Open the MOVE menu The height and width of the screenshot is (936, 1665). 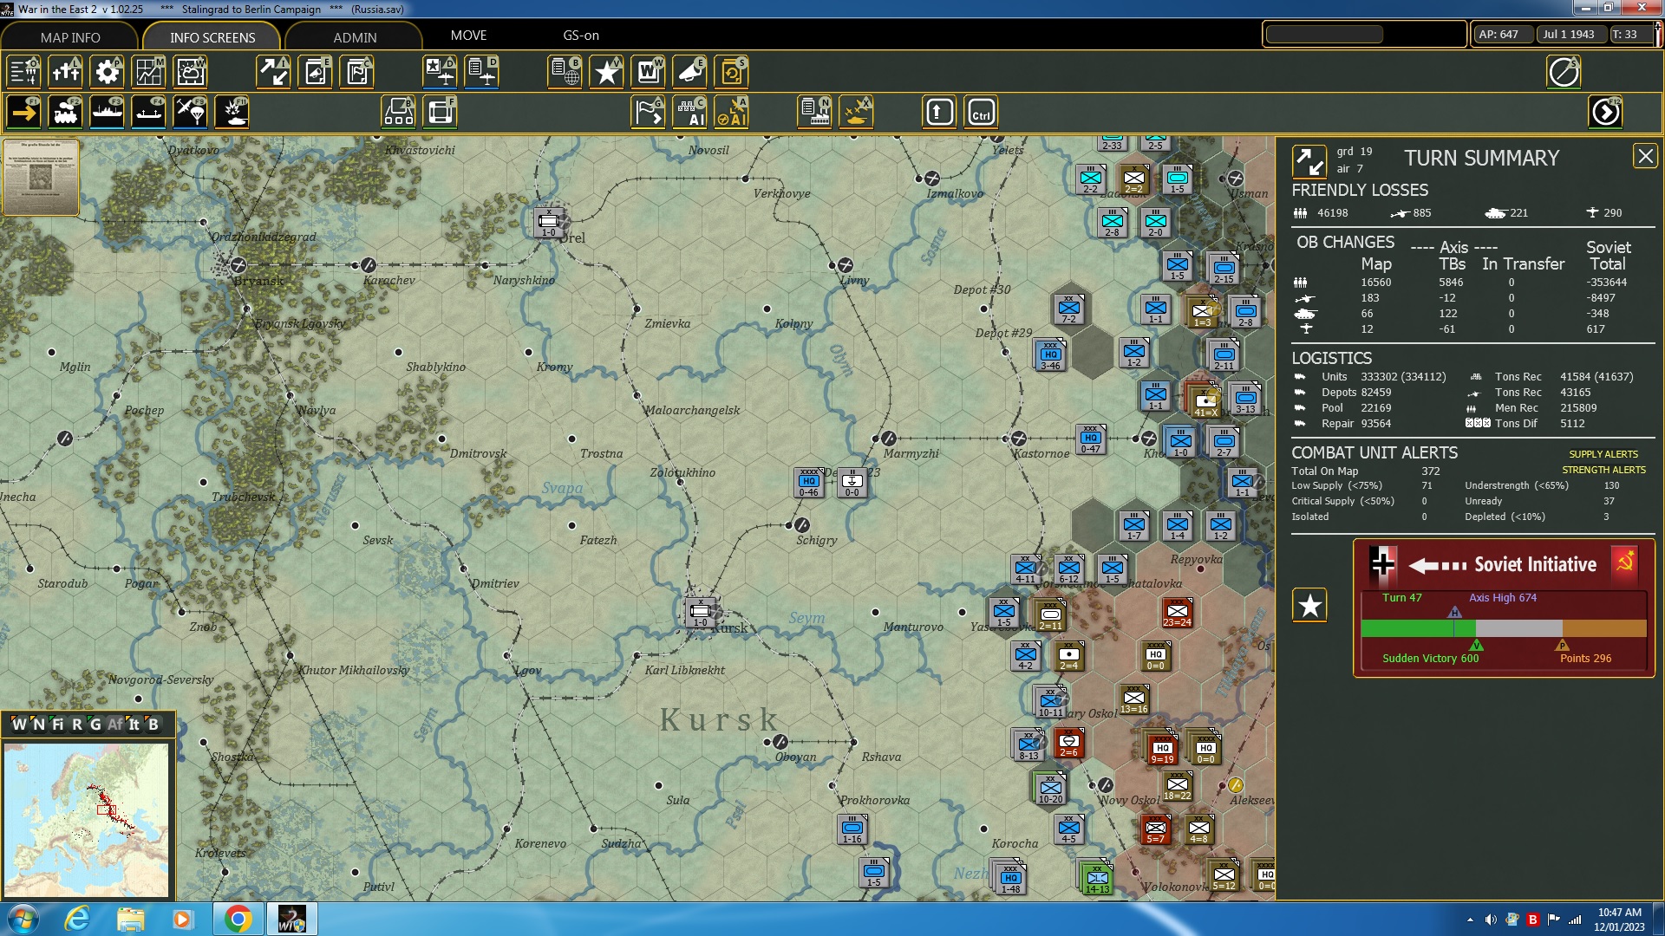(468, 36)
